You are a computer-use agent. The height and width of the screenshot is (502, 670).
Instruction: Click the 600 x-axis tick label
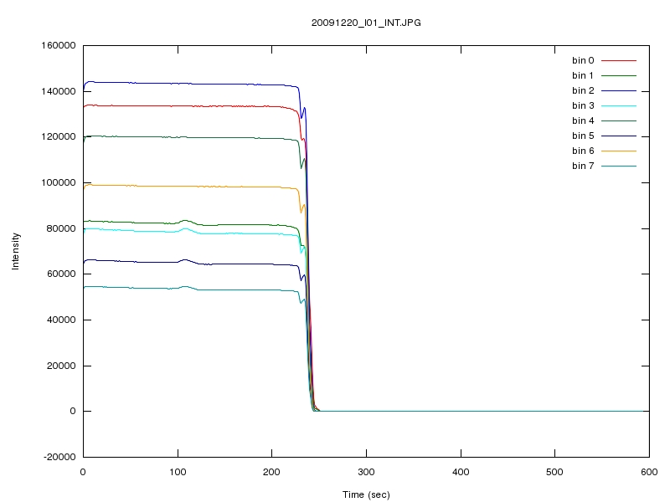[649, 472]
